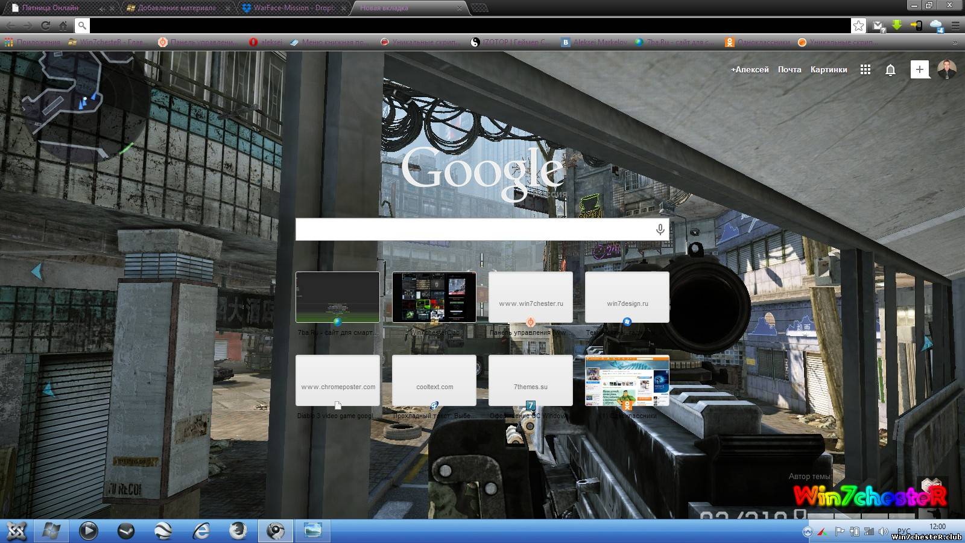Open the aleksei Opera bookmark
This screenshot has height=543, width=965.
(x=266, y=42)
